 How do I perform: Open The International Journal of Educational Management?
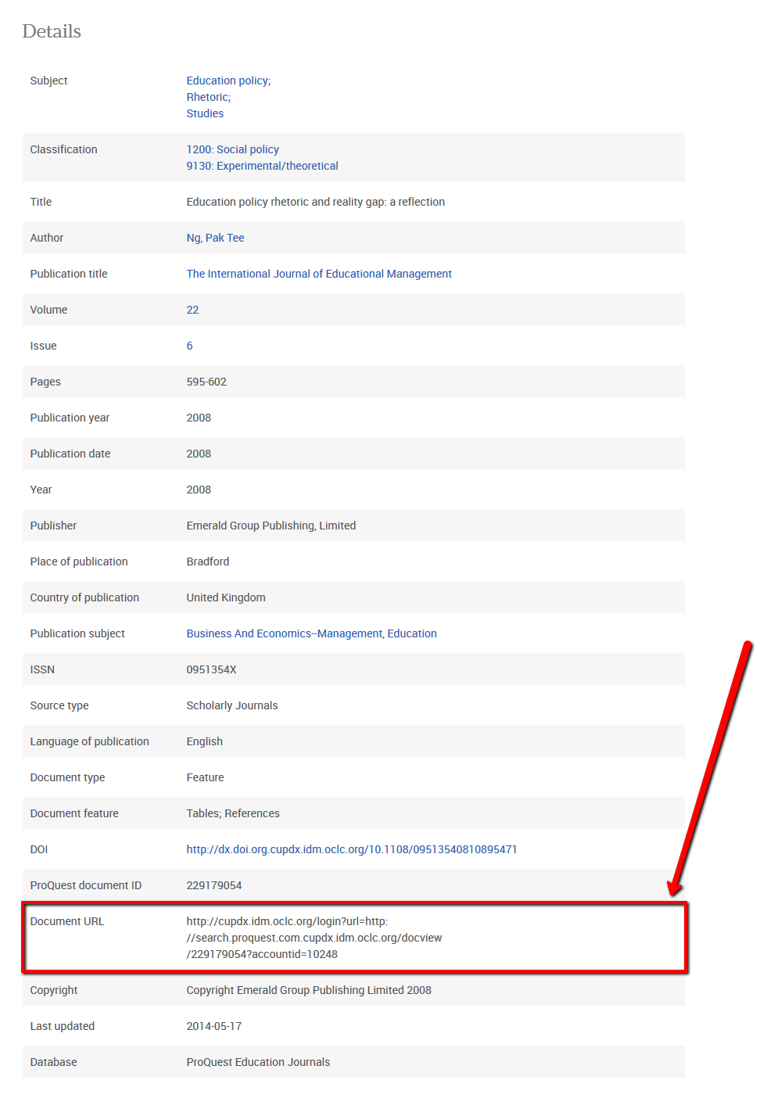point(318,273)
